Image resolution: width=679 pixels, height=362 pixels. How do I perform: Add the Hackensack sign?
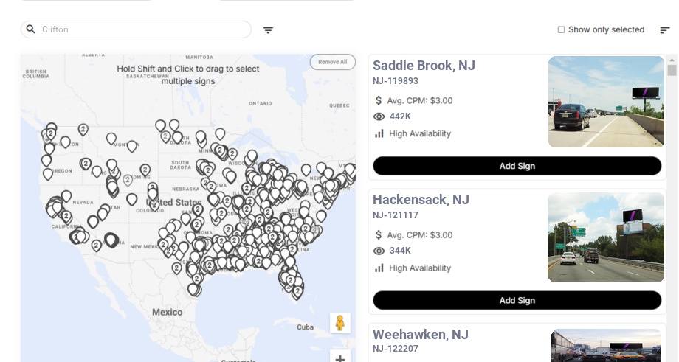[x=517, y=300]
